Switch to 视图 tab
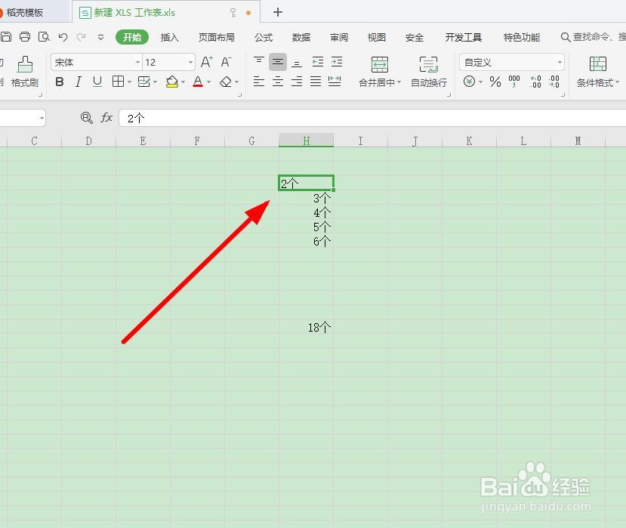This screenshot has width=626, height=528. point(377,38)
